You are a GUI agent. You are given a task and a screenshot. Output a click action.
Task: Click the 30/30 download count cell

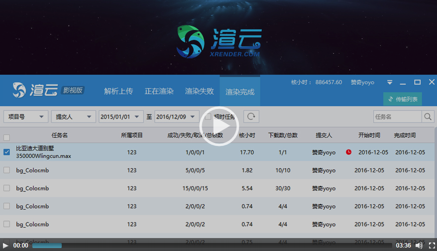(x=283, y=188)
